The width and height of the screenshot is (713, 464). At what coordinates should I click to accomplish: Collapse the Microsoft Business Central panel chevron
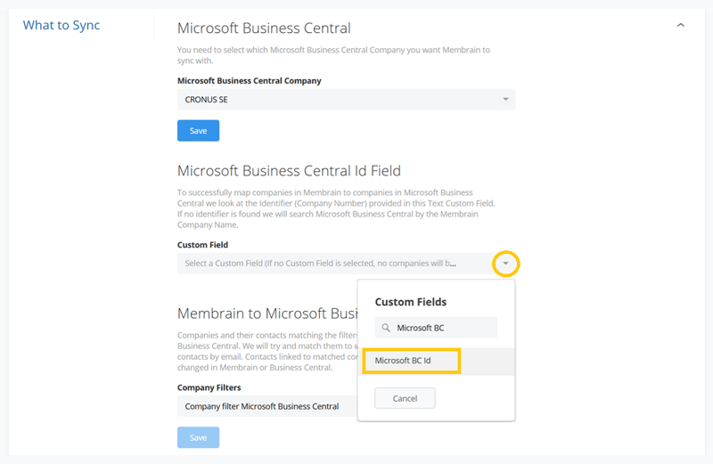pyautogui.click(x=680, y=25)
